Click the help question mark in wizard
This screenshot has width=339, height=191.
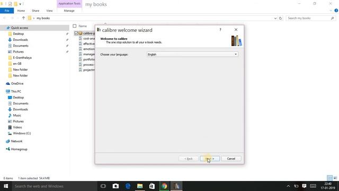[220, 30]
